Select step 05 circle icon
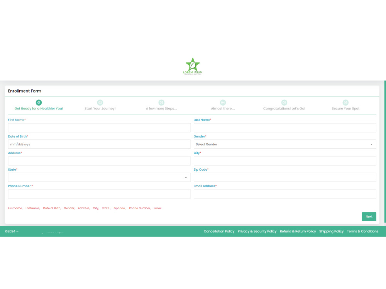The image size is (386, 289). coord(284,102)
